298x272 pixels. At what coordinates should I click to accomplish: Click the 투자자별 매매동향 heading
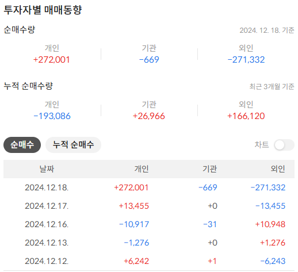(x=43, y=10)
